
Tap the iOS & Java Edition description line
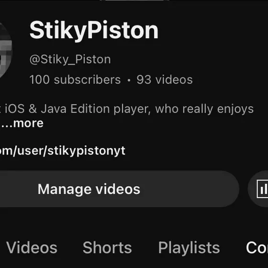tap(127, 109)
